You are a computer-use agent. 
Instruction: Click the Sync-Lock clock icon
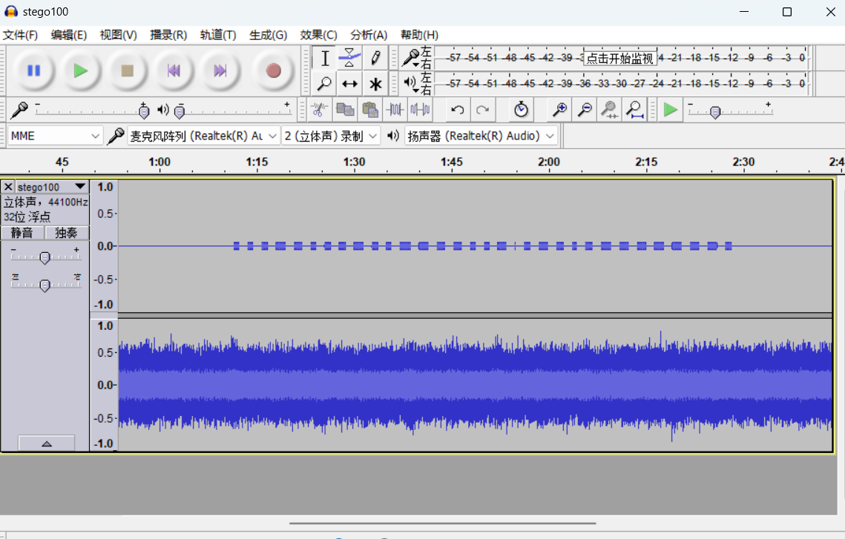coord(521,110)
